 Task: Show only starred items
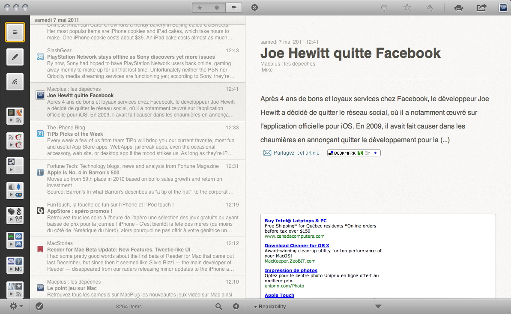pyautogui.click(x=200, y=8)
